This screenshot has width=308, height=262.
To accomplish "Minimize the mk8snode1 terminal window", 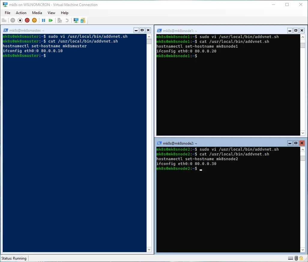I will coord(290,31).
